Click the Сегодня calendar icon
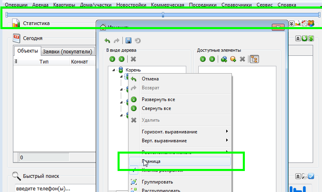The image size is (322, 192). tap(17, 38)
